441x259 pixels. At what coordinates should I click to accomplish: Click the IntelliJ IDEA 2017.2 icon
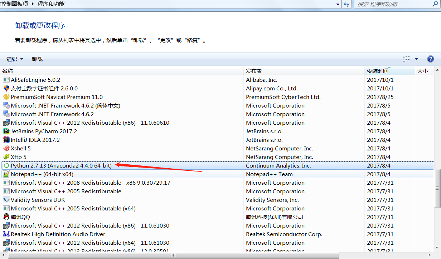[x=6, y=140]
